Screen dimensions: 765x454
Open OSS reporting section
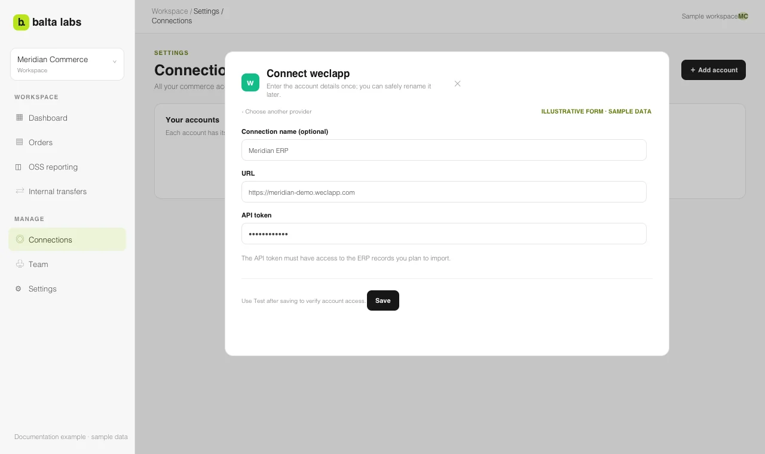(67, 167)
